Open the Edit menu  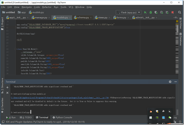pos(10,7)
